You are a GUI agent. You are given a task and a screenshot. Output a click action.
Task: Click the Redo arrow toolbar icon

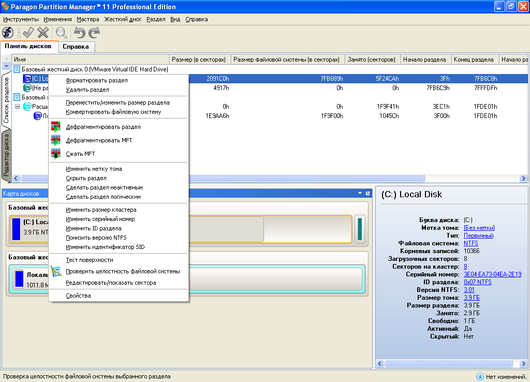click(94, 33)
